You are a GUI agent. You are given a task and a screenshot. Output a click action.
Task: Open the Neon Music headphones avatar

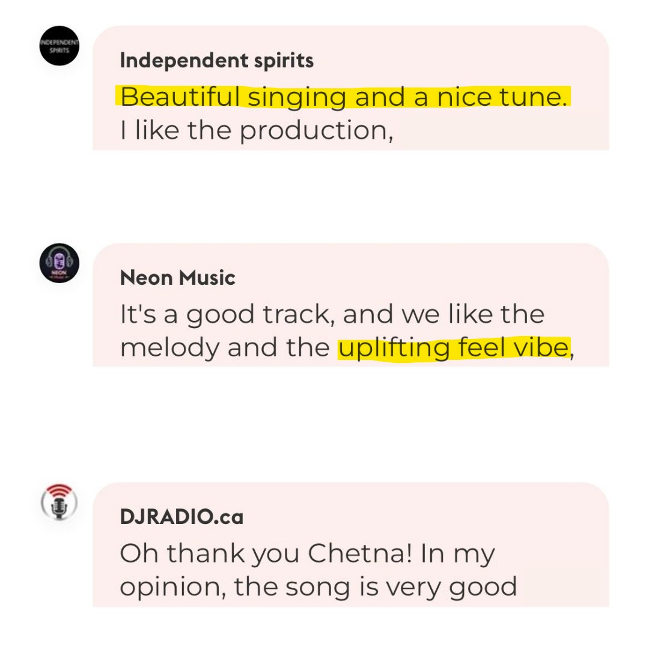coord(59,263)
